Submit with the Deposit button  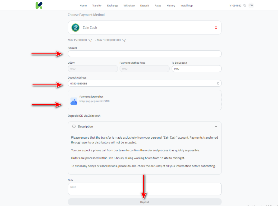(144, 202)
